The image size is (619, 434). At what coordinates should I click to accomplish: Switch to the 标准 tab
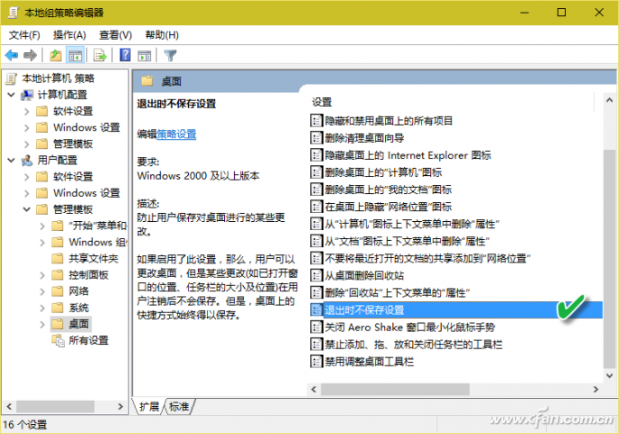point(179,406)
